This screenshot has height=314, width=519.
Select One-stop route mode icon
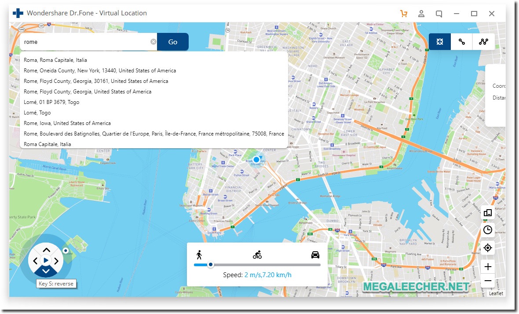(x=461, y=42)
